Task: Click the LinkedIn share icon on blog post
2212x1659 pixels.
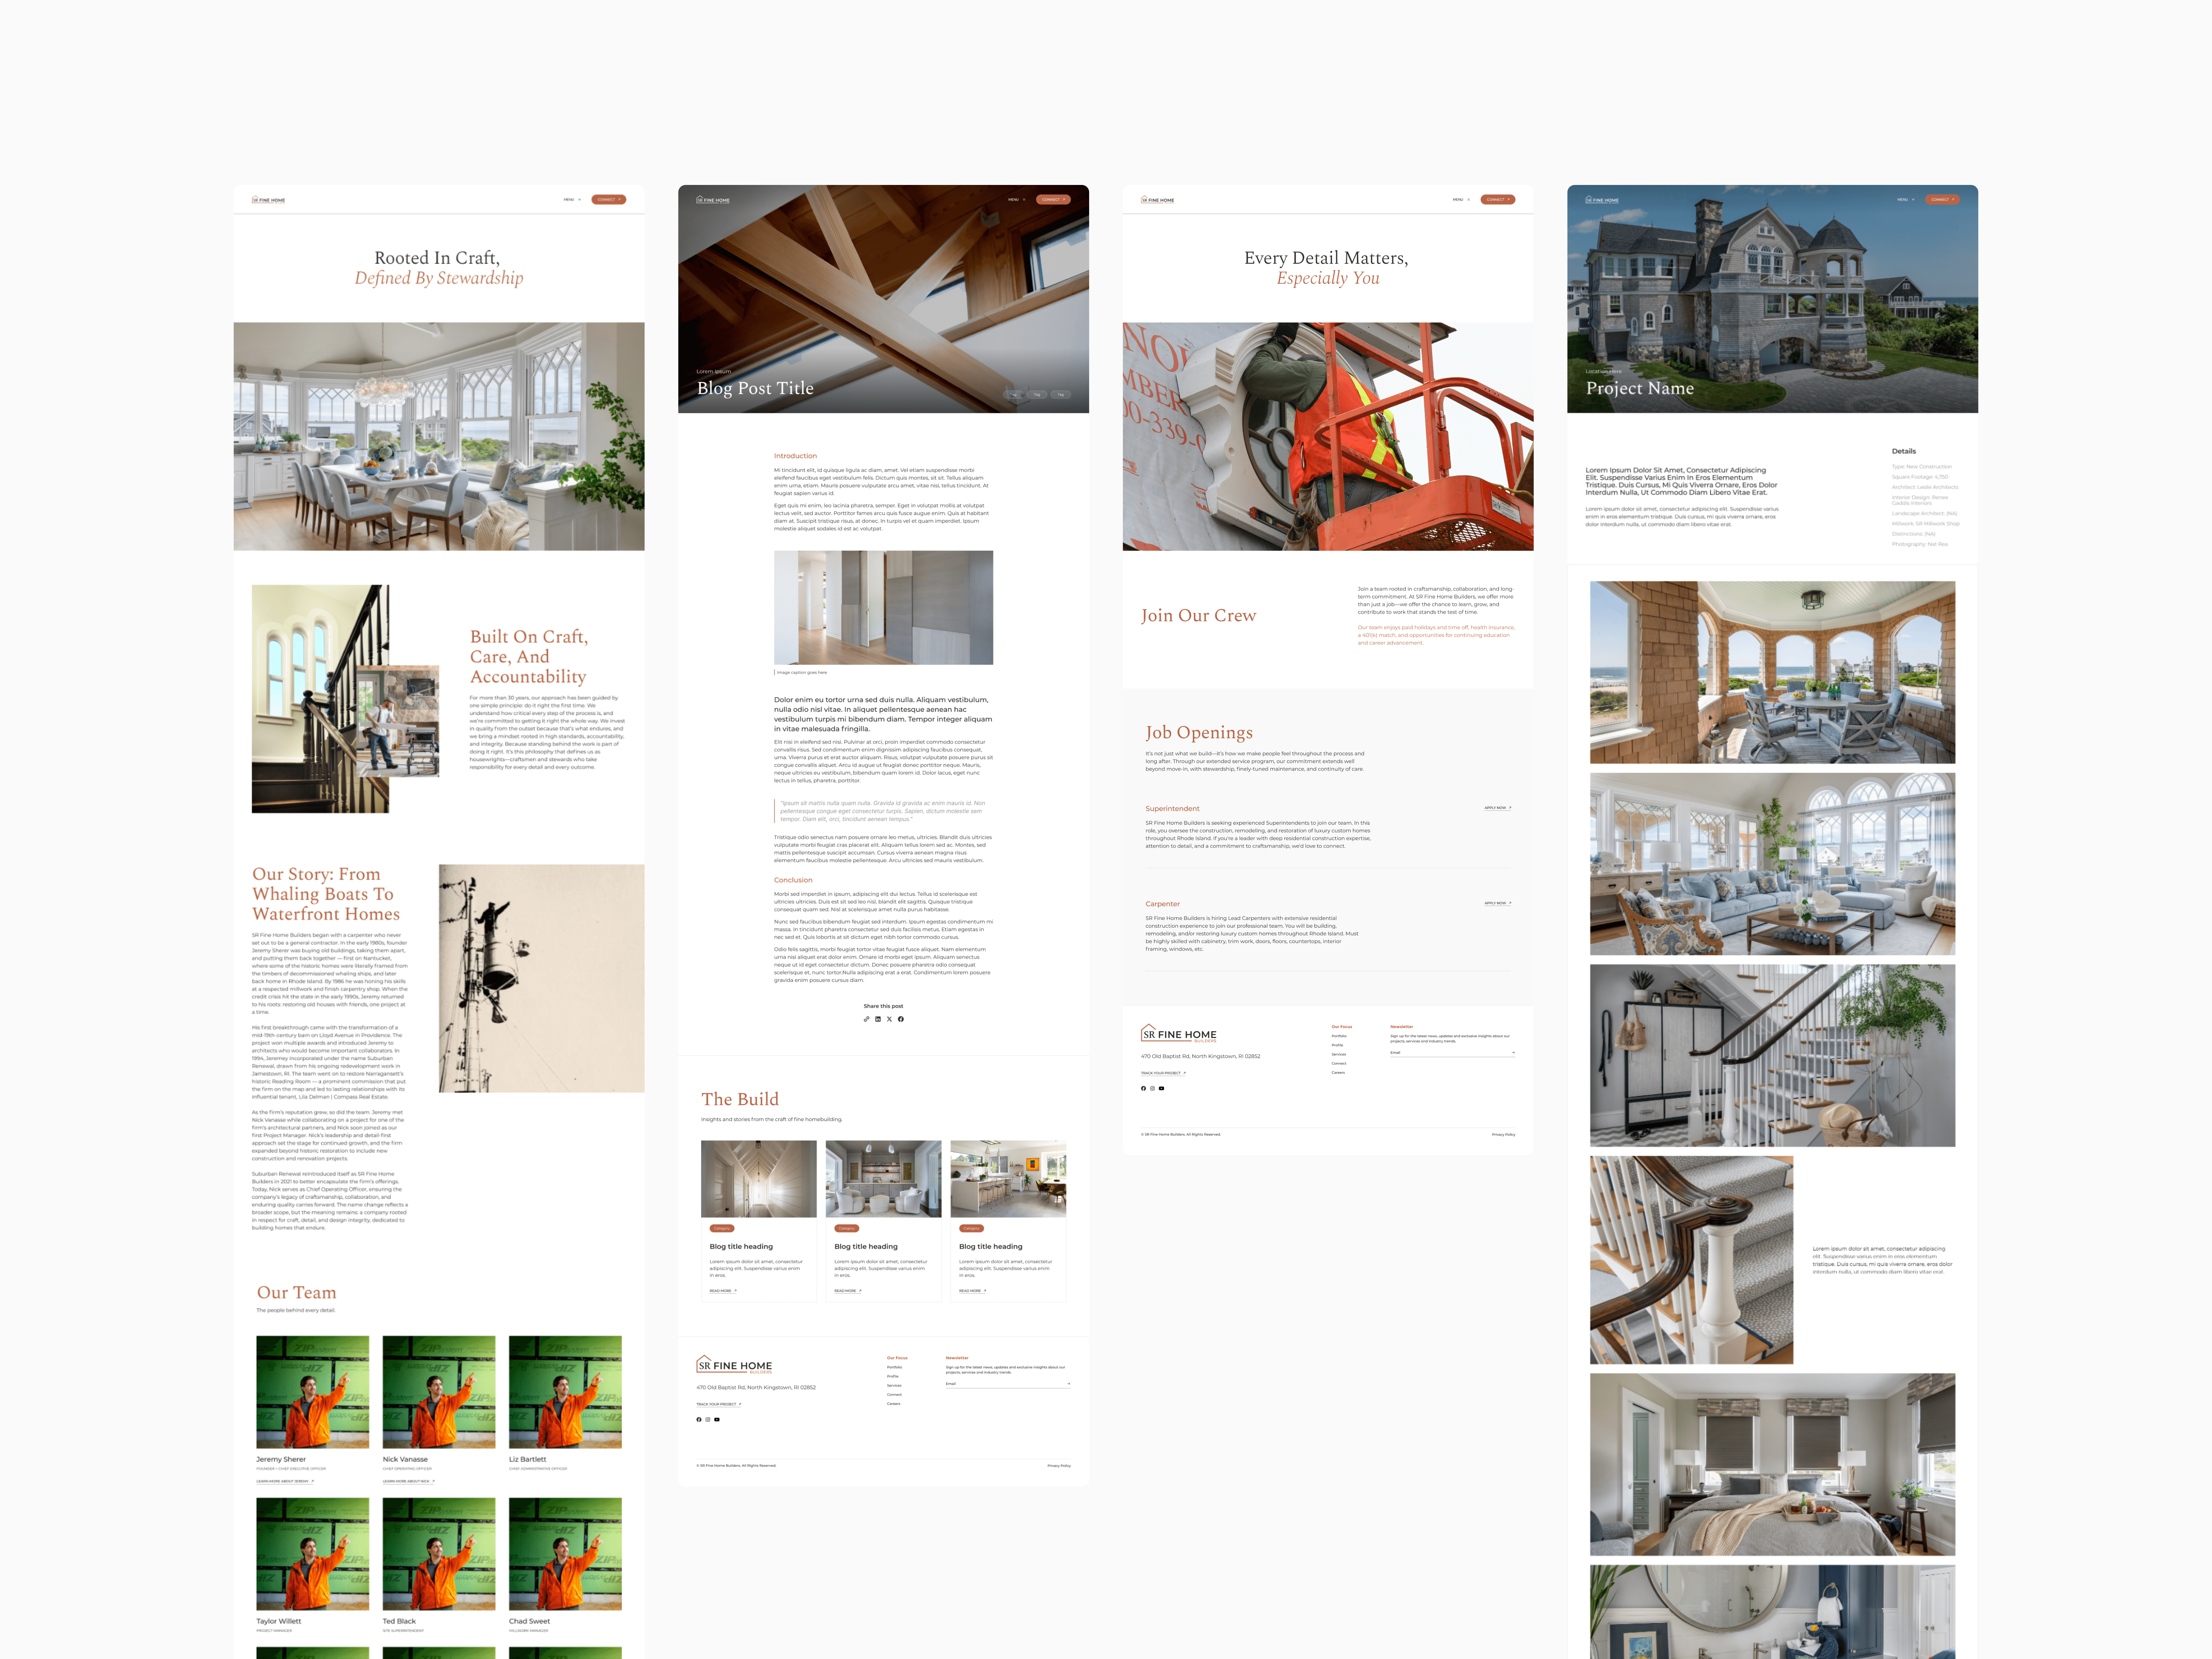Action: pos(878,1019)
